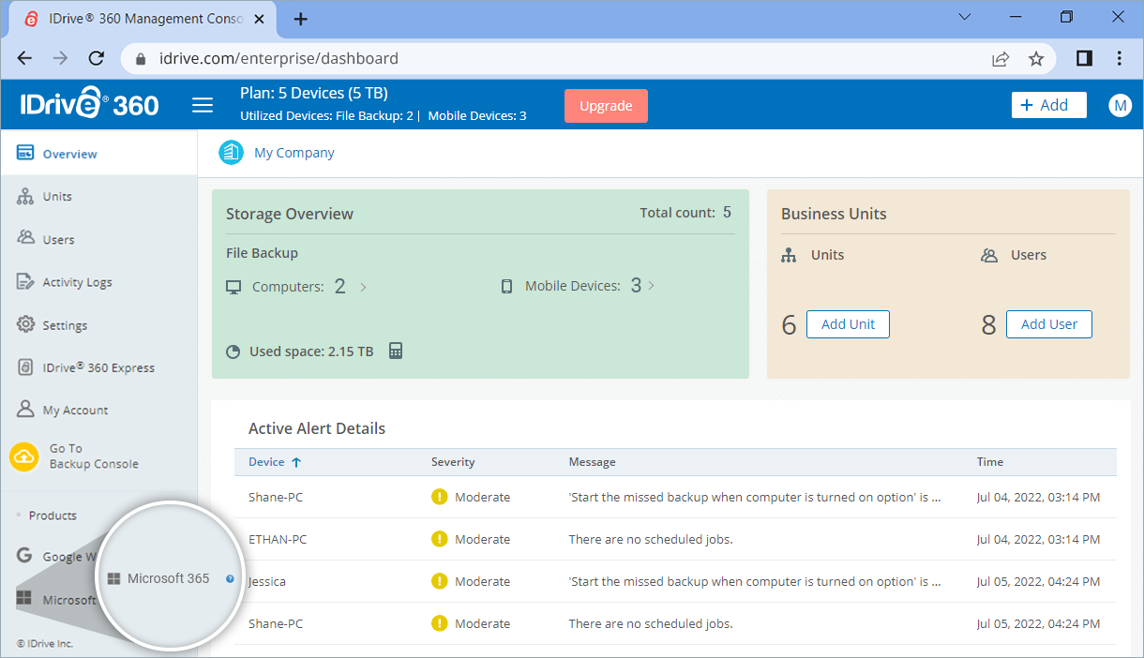Screen dimensions: 1144x658
Task: Go back in the browser
Action: point(25,58)
